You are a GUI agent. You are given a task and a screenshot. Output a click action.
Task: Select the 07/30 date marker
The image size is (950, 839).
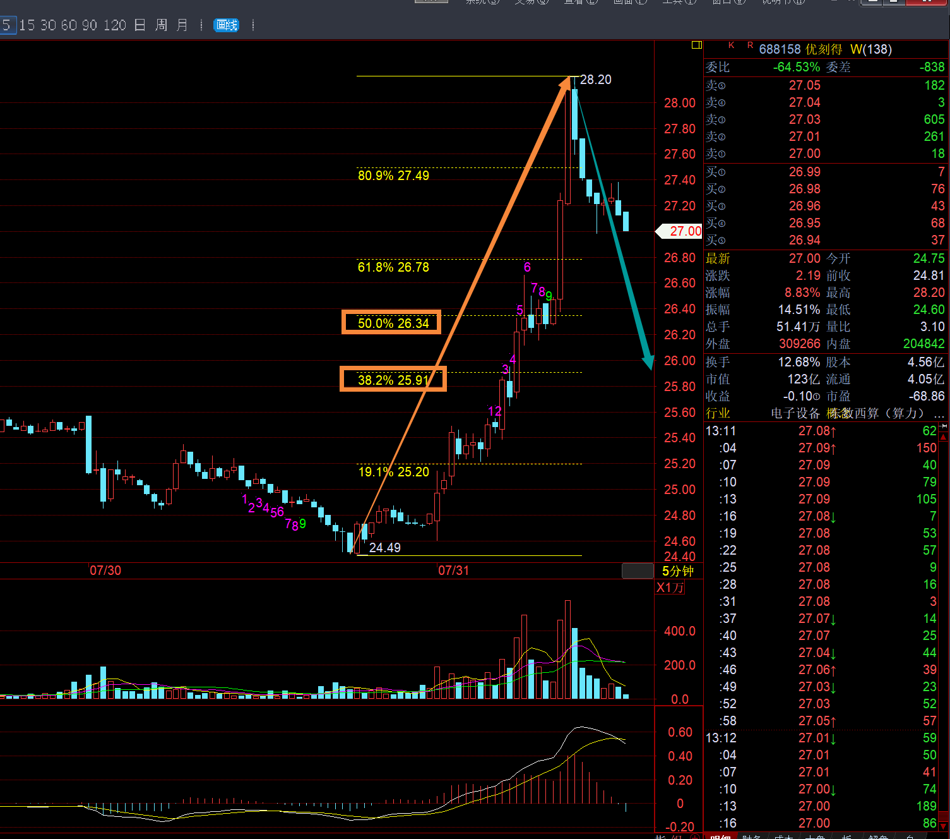point(105,570)
